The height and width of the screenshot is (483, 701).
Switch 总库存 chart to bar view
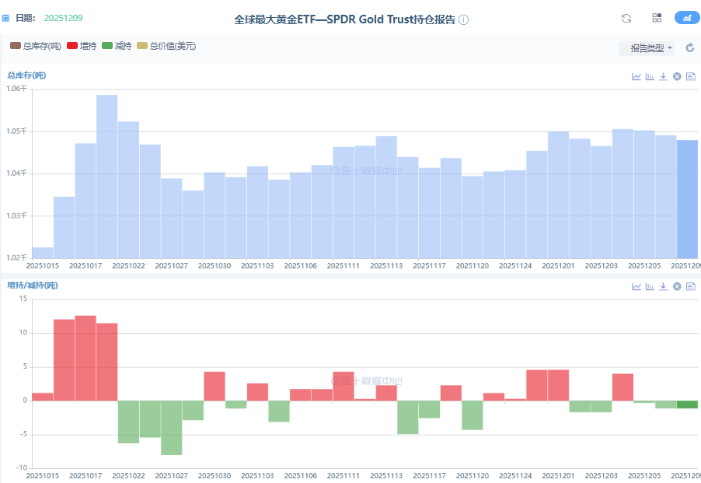click(650, 76)
